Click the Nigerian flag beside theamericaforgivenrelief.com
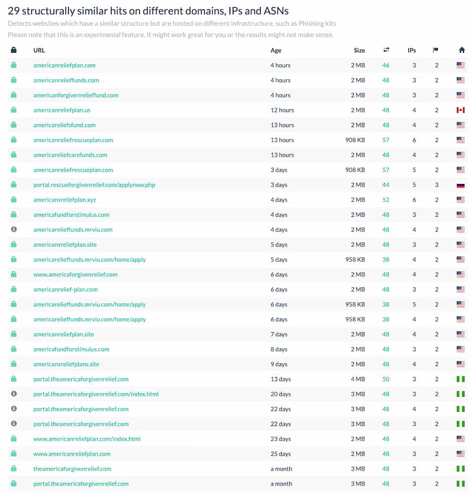This screenshot has height=496, width=472. coord(461,469)
